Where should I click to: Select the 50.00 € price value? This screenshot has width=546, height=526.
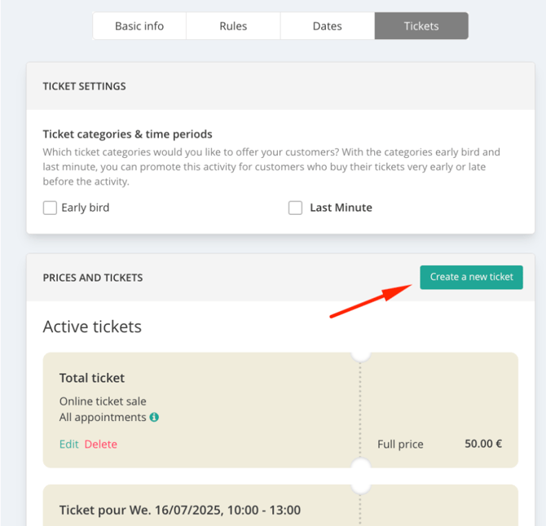tap(483, 444)
